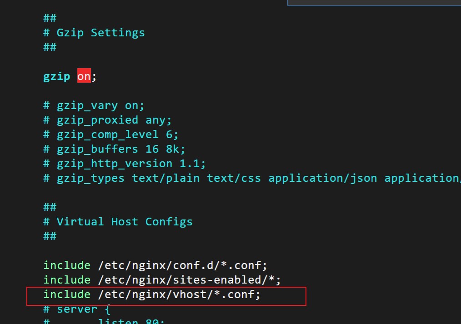Click the word 'include' on the vhost line
The image size is (461, 324).
(67, 294)
